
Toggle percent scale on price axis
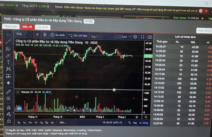click(129, 123)
